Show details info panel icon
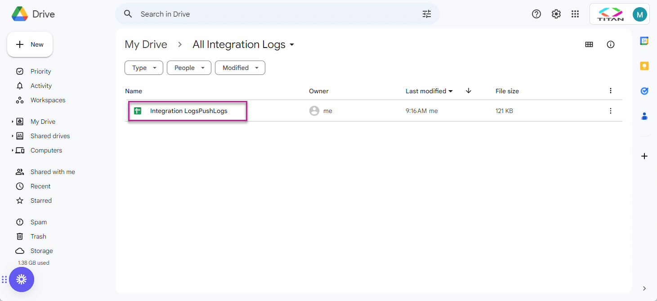 [x=611, y=44]
